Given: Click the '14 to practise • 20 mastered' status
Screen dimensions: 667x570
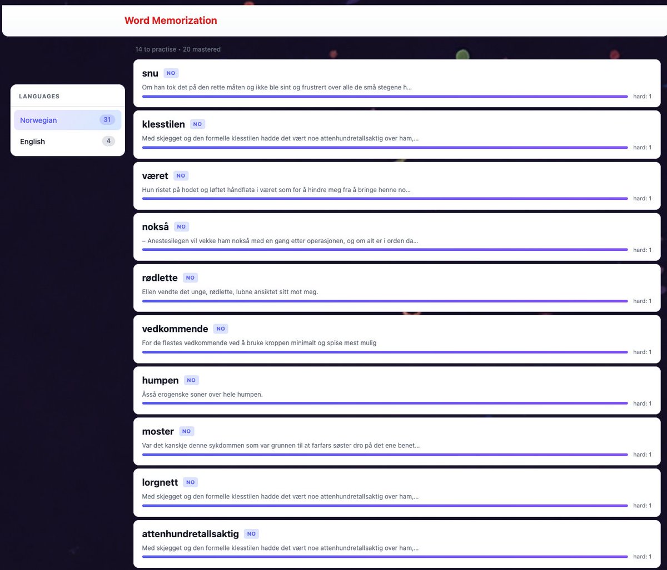Looking at the screenshot, I should 178,49.
